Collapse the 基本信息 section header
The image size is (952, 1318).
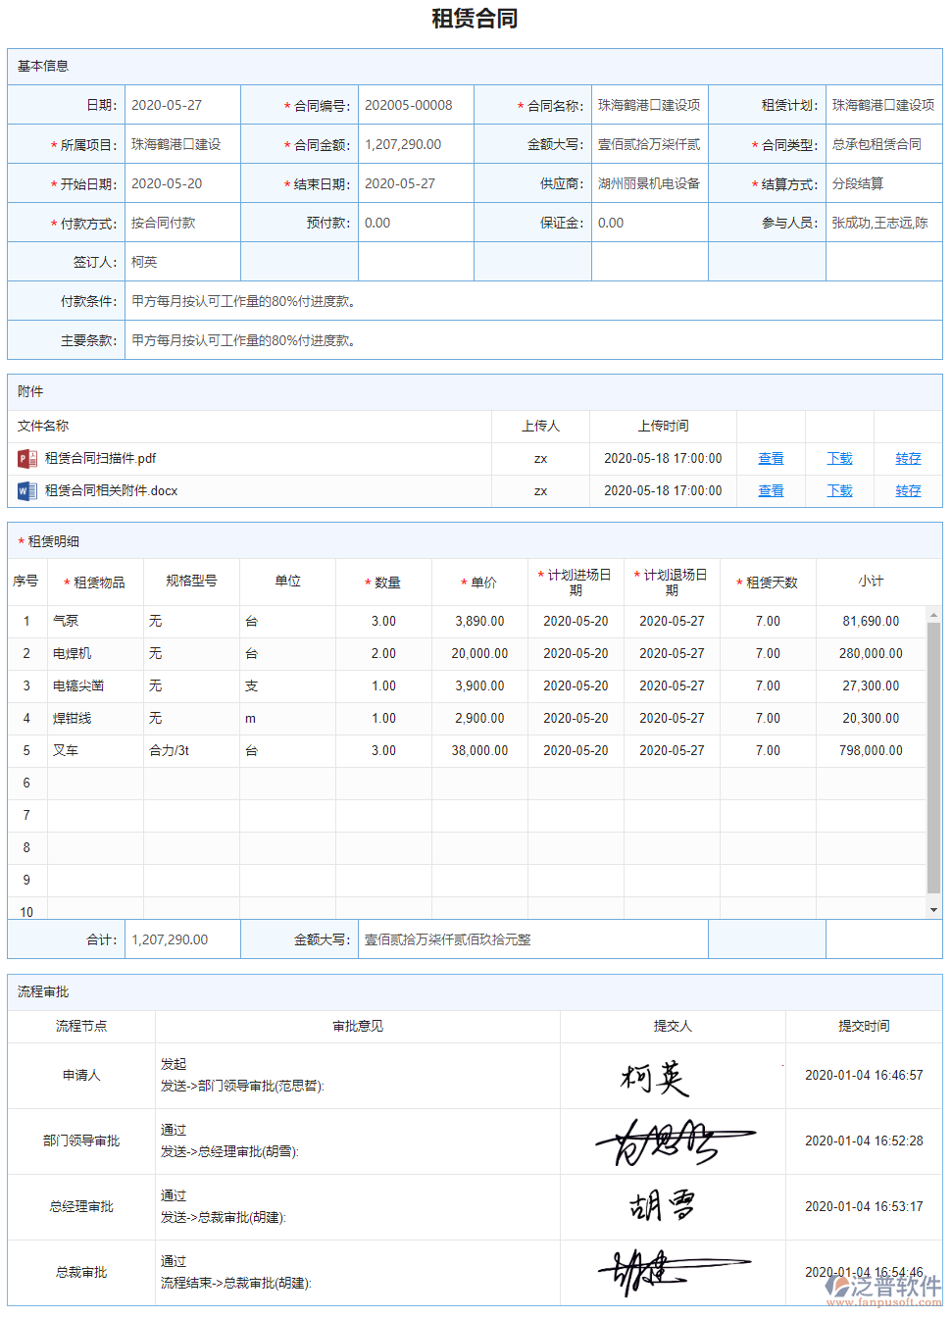[38, 66]
